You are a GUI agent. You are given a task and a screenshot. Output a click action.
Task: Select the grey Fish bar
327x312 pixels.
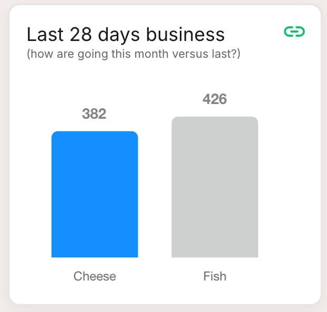[x=214, y=187]
